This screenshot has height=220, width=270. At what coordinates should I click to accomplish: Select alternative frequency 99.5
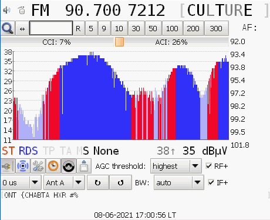(238, 132)
